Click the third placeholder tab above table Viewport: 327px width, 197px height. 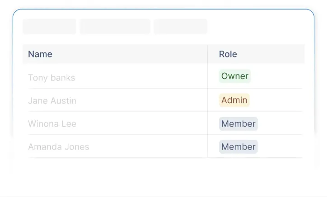point(181,27)
